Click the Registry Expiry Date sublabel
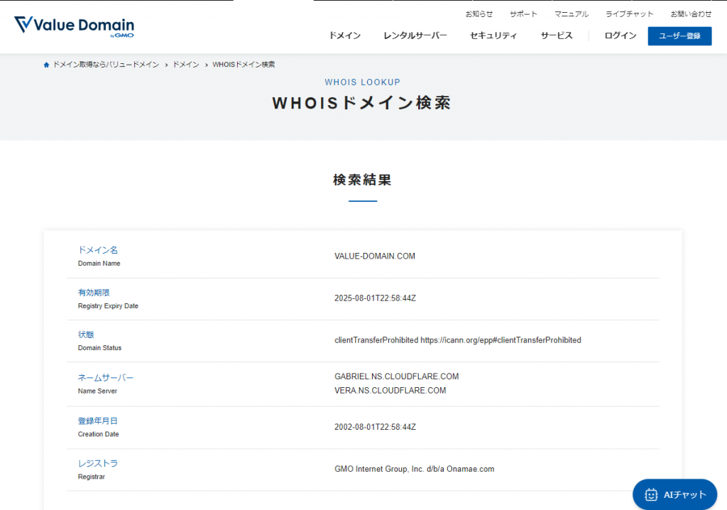727x510 pixels. click(108, 306)
